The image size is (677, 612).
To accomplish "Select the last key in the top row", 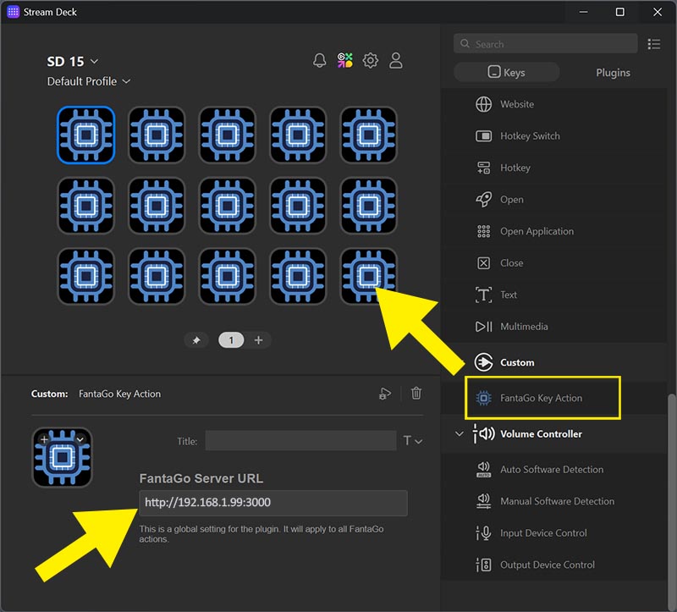I will (x=368, y=135).
